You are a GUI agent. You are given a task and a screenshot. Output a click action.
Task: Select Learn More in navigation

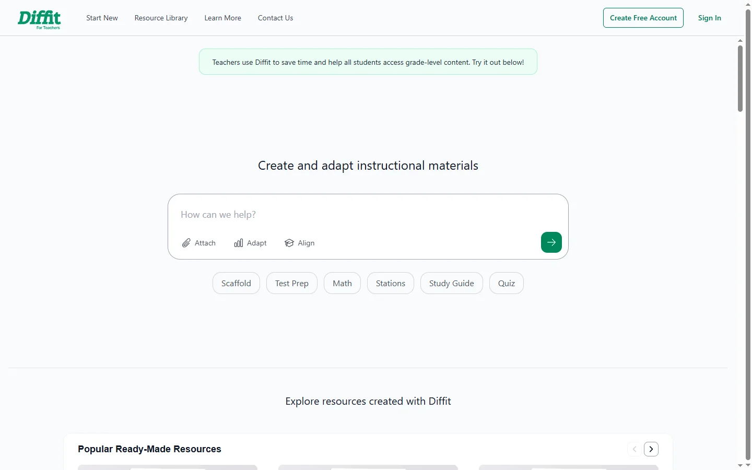(222, 18)
